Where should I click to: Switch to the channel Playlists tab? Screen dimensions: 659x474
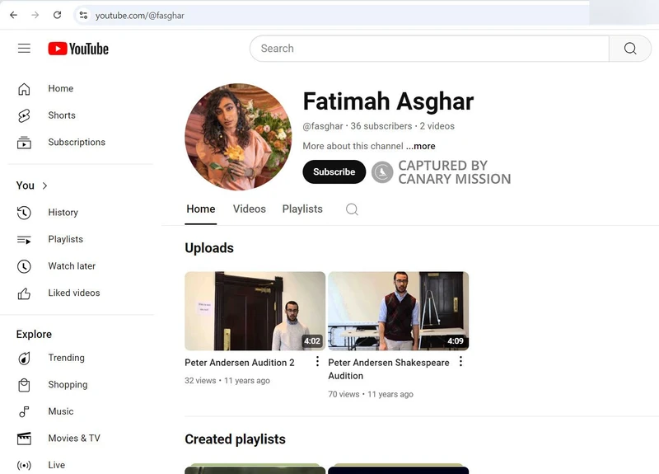[x=302, y=209]
